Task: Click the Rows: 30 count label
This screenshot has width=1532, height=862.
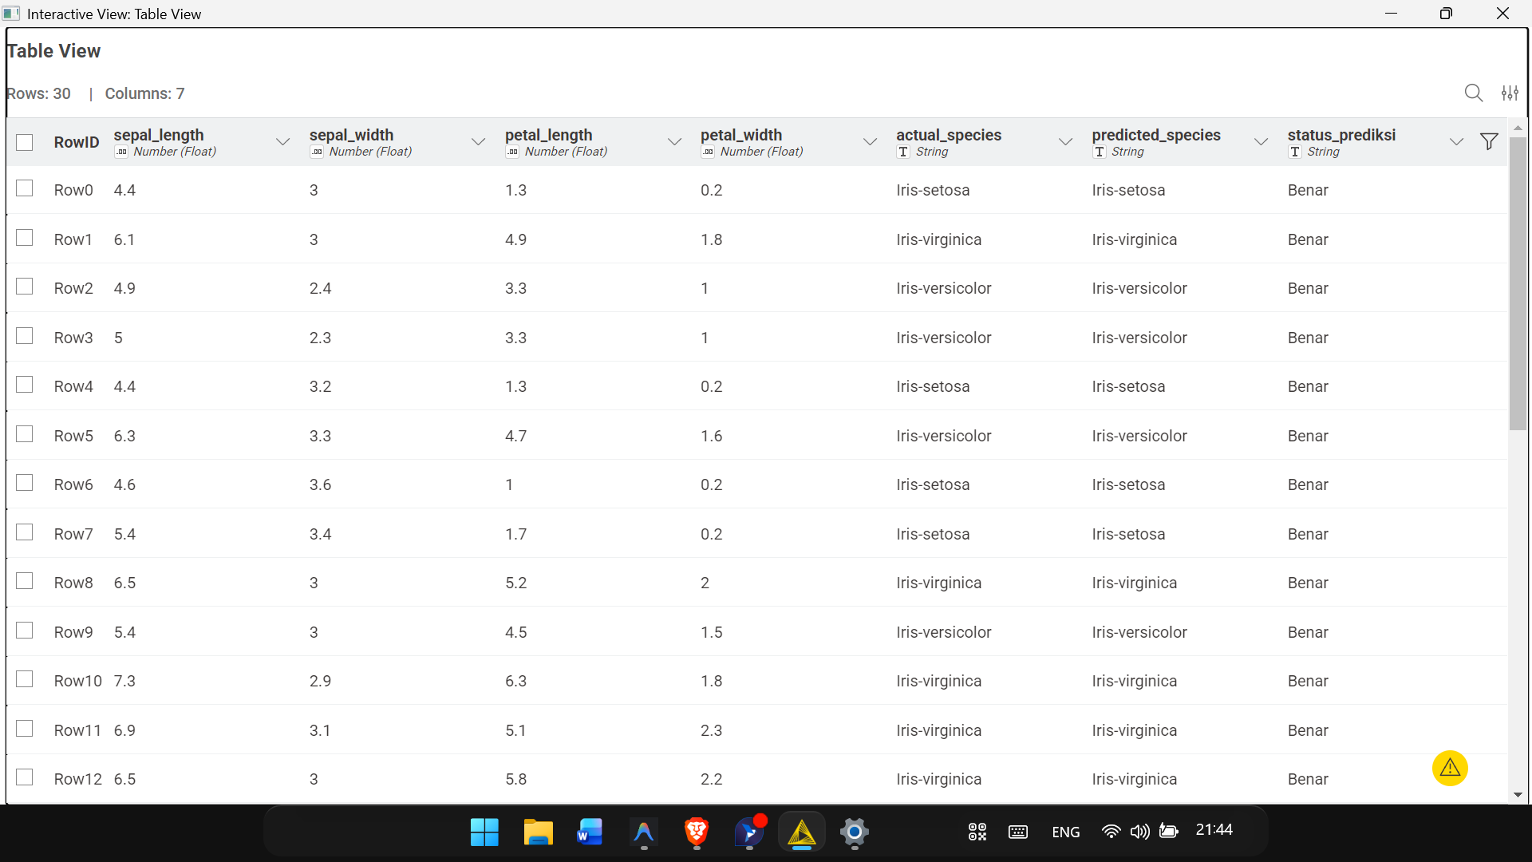Action: pyautogui.click(x=39, y=93)
